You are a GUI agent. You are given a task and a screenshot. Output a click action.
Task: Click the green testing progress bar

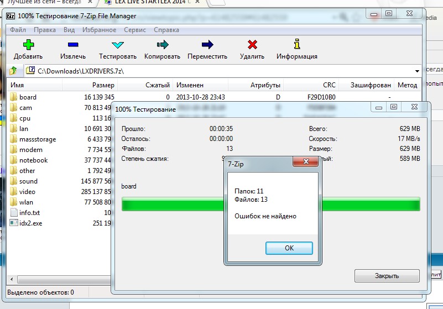click(x=270, y=204)
